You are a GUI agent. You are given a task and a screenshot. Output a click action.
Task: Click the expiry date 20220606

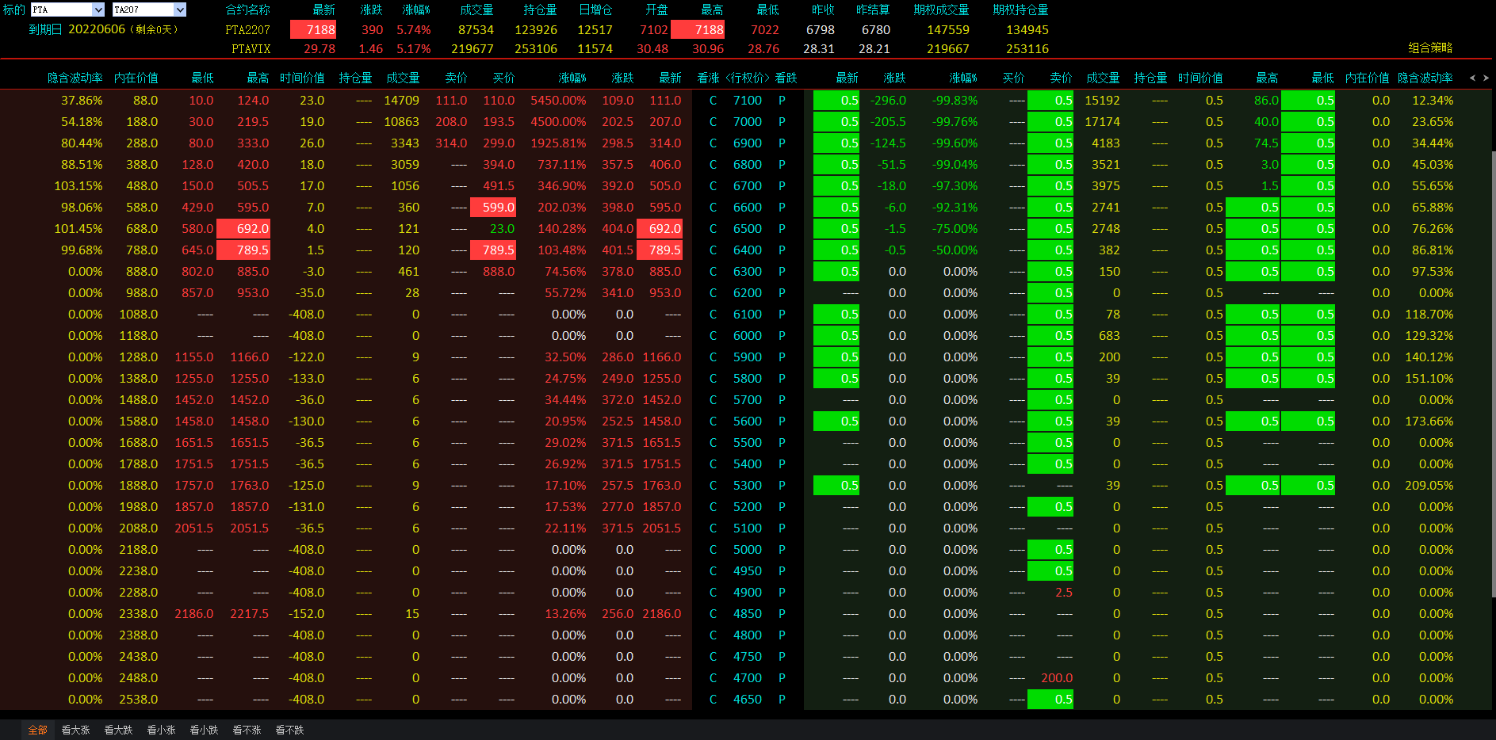pos(97,29)
